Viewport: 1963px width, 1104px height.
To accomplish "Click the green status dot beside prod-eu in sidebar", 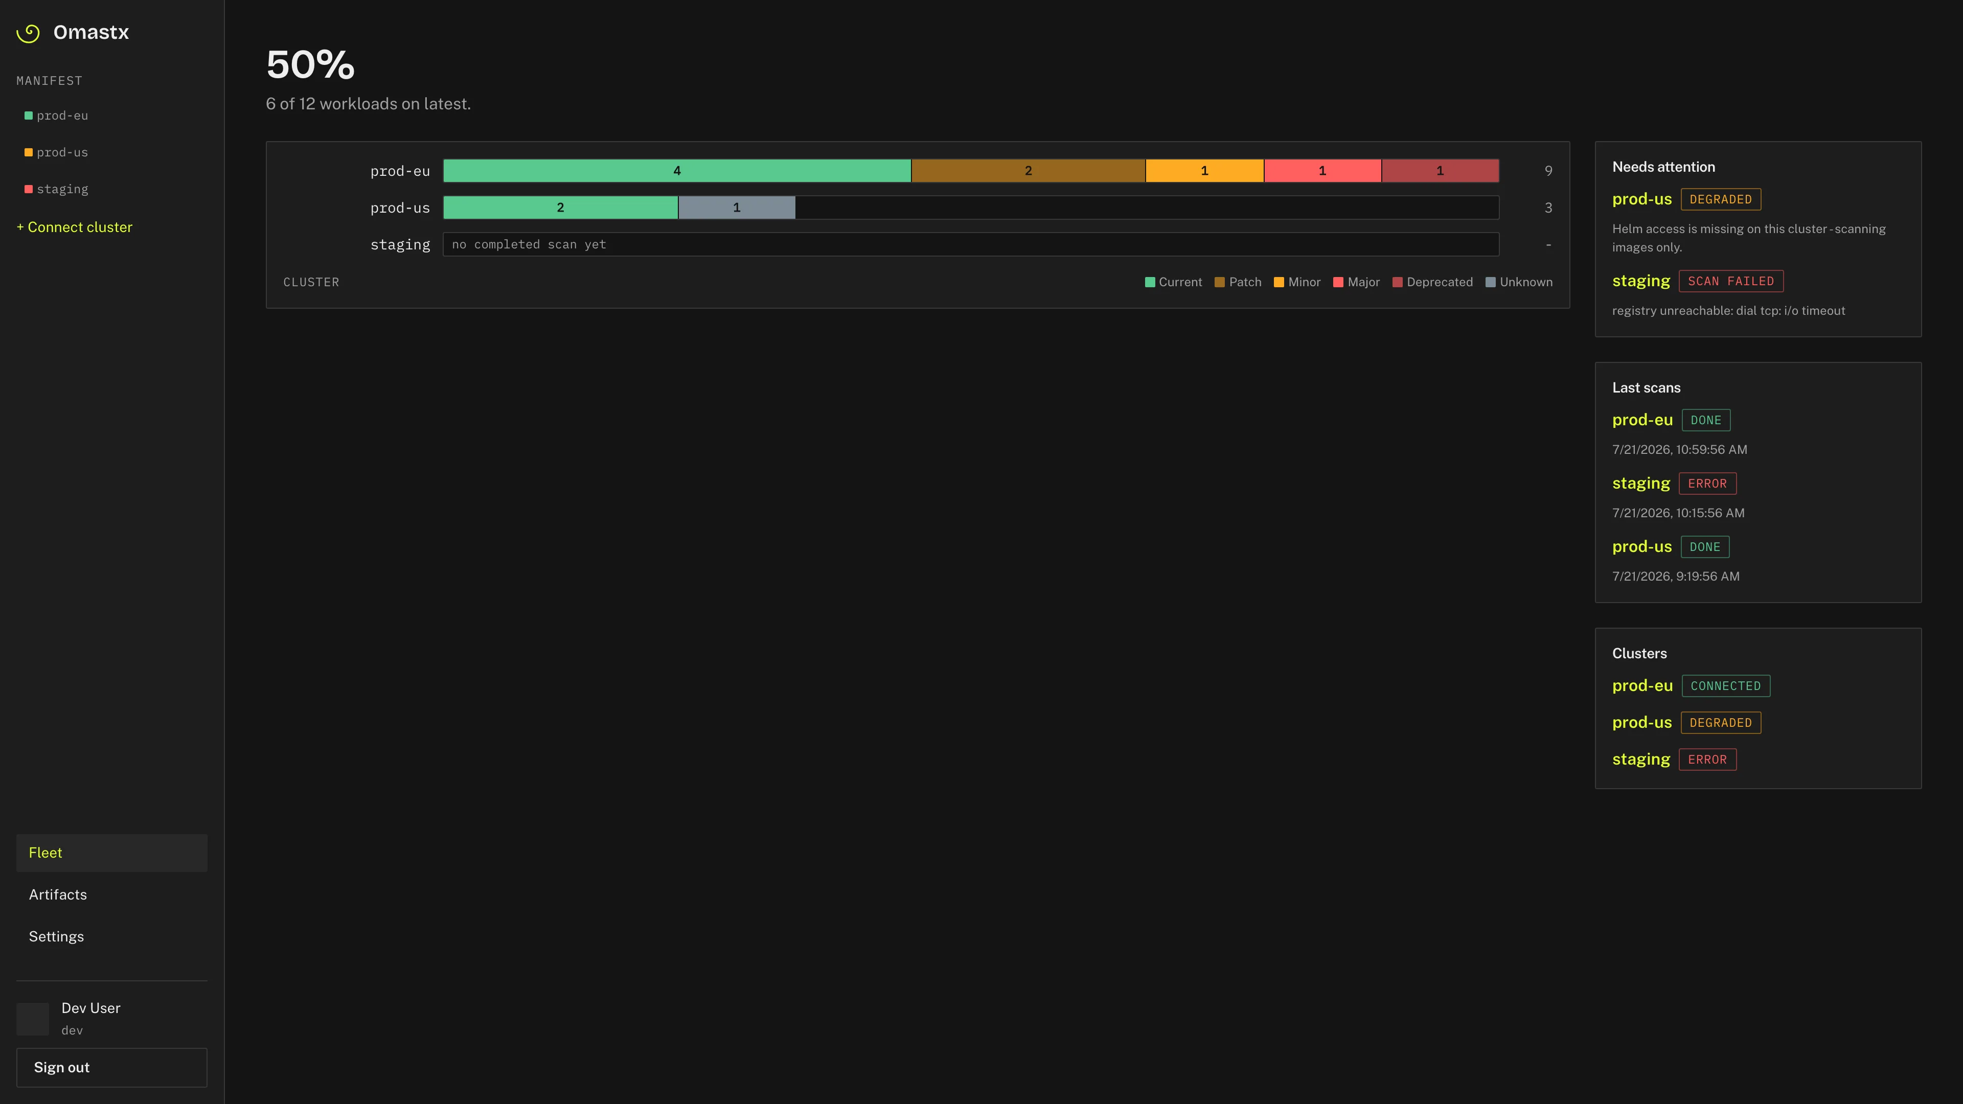I will pyautogui.click(x=28, y=116).
